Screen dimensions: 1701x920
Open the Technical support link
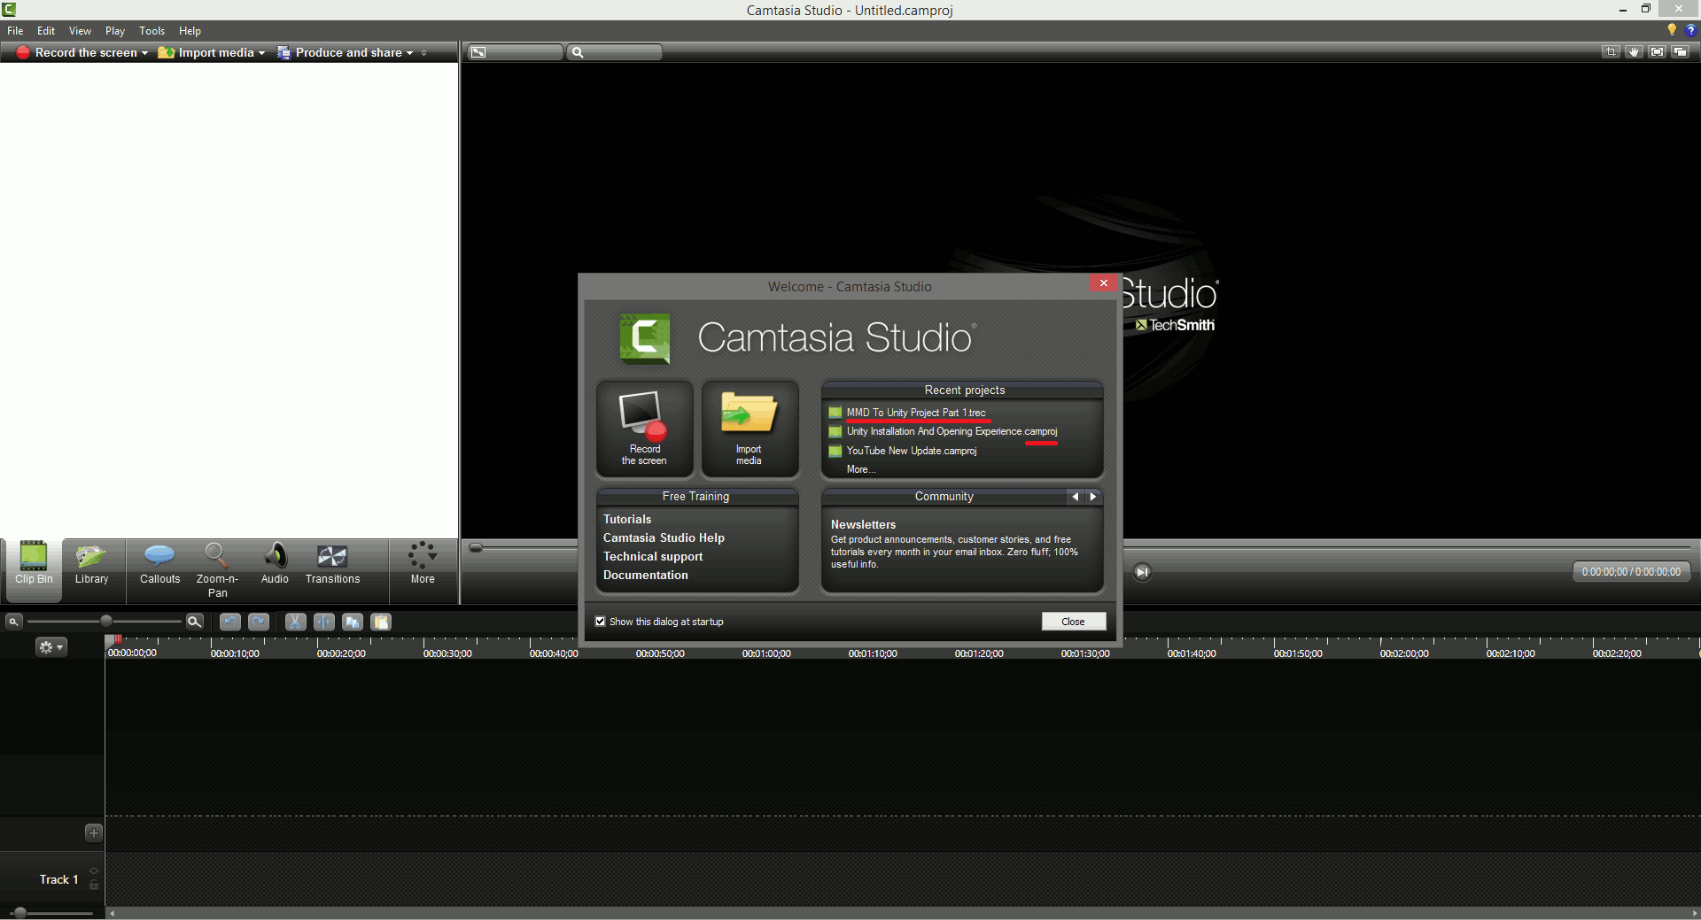click(x=653, y=557)
